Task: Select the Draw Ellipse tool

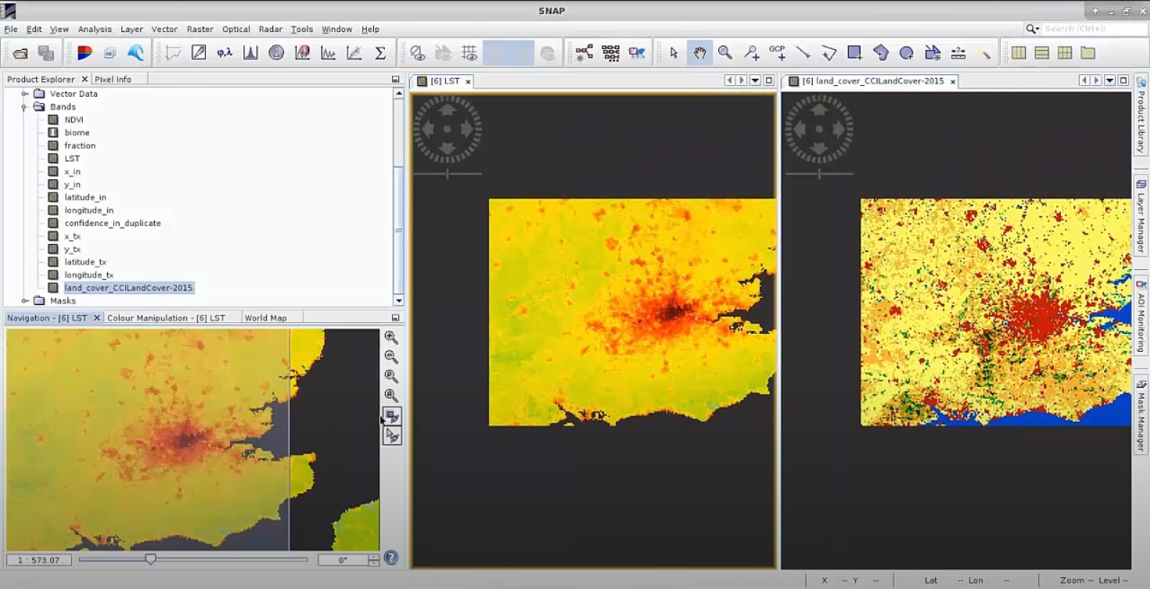Action: 906,53
